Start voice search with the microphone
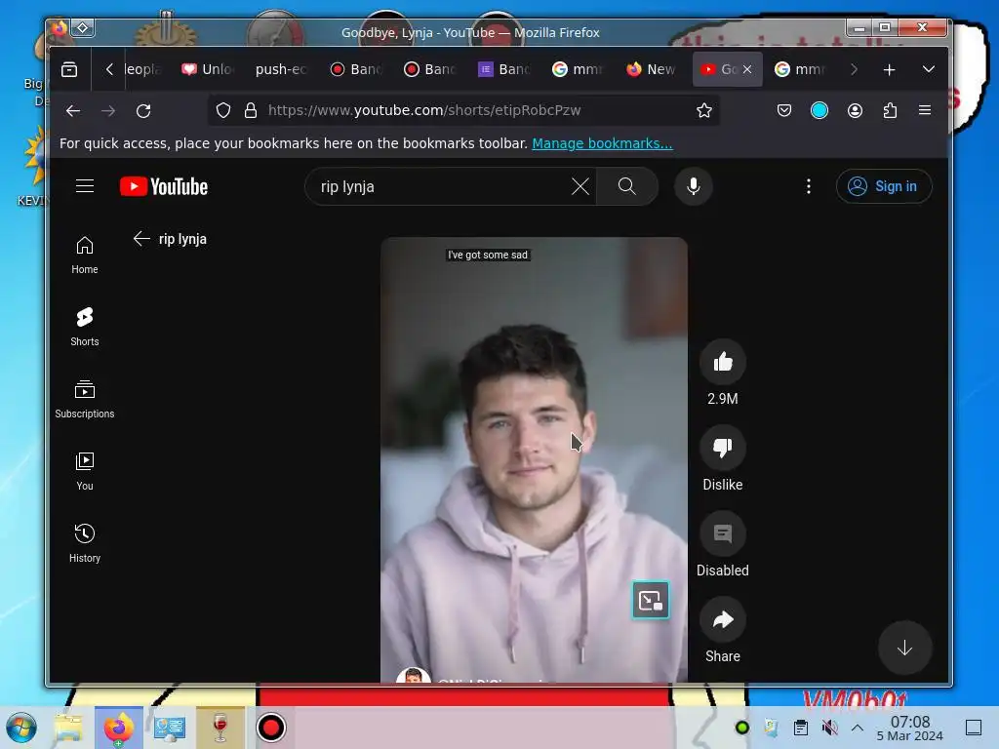The image size is (999, 749). point(694,186)
